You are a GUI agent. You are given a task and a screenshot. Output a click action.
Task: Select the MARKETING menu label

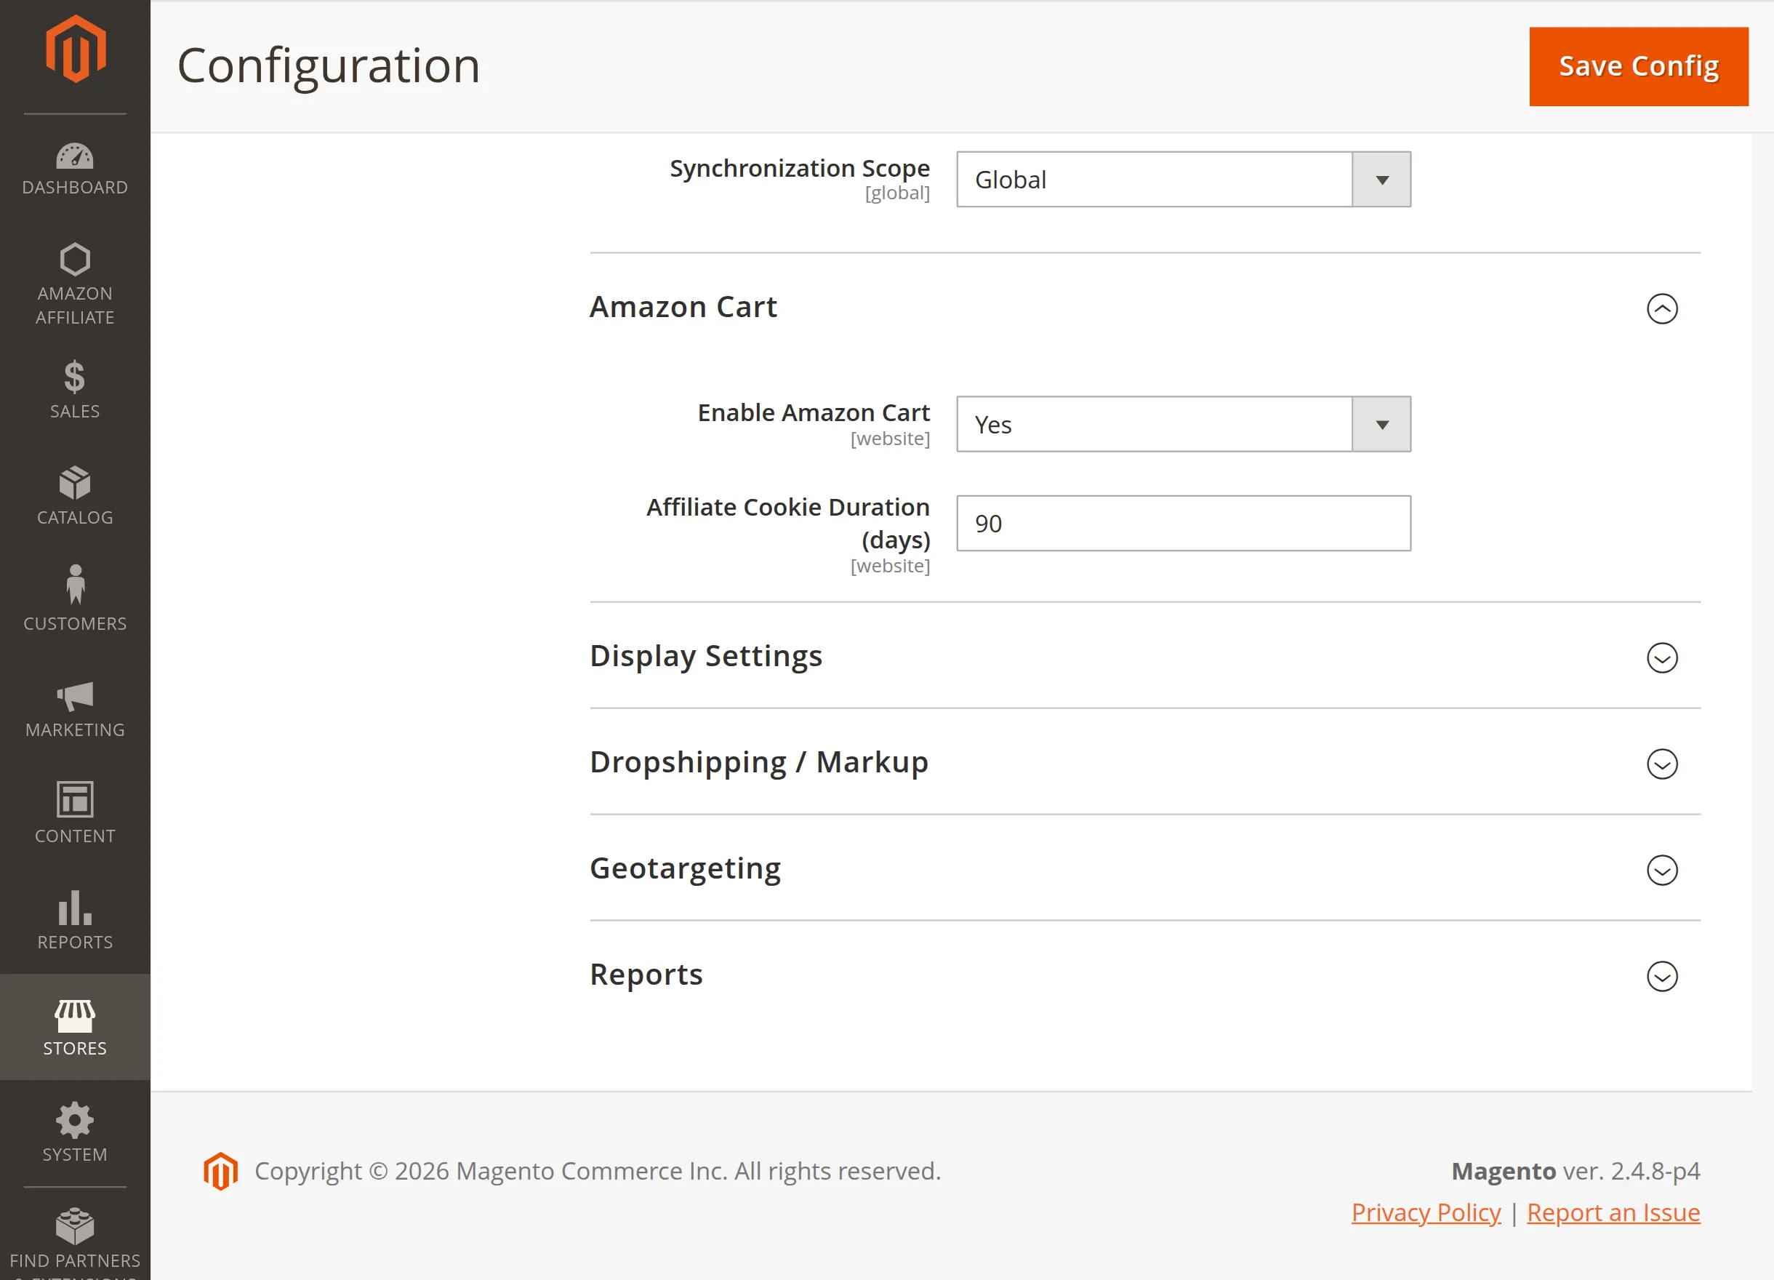coord(75,730)
